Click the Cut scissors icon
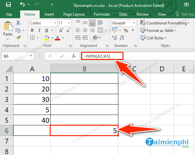The image size is (195, 155). pyautogui.click(x=18, y=23)
